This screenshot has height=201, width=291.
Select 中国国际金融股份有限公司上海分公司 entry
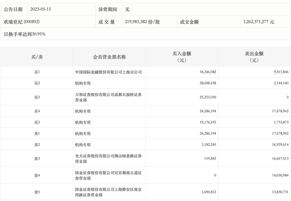[108, 72]
